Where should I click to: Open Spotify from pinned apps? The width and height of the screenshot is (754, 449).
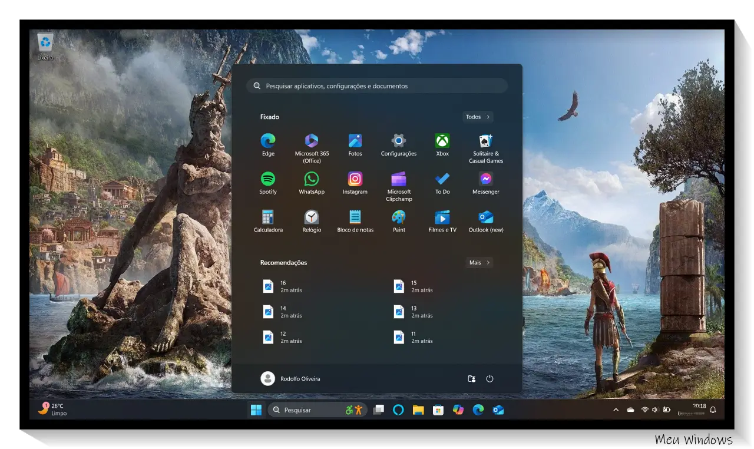(x=268, y=179)
